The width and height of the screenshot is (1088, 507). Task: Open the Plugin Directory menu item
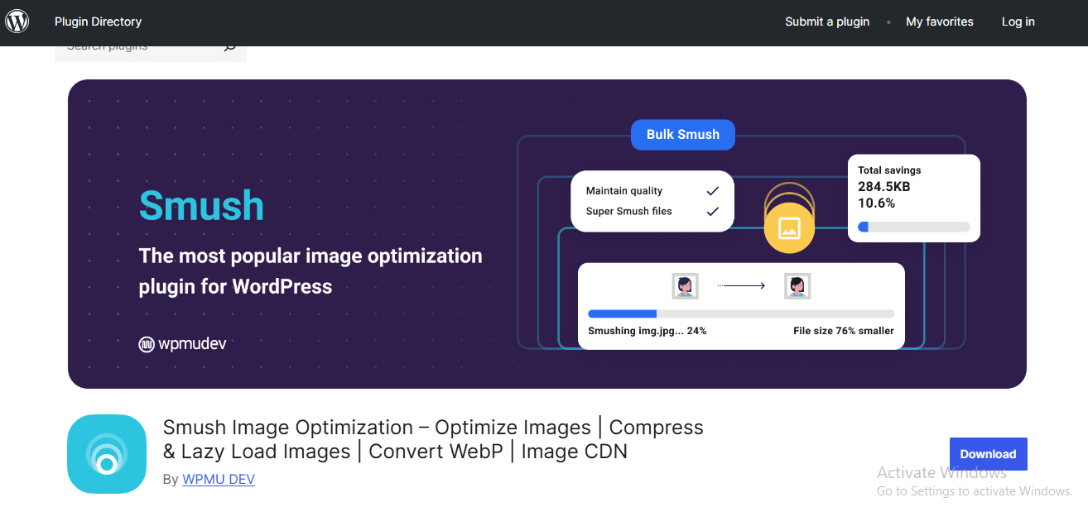98,22
